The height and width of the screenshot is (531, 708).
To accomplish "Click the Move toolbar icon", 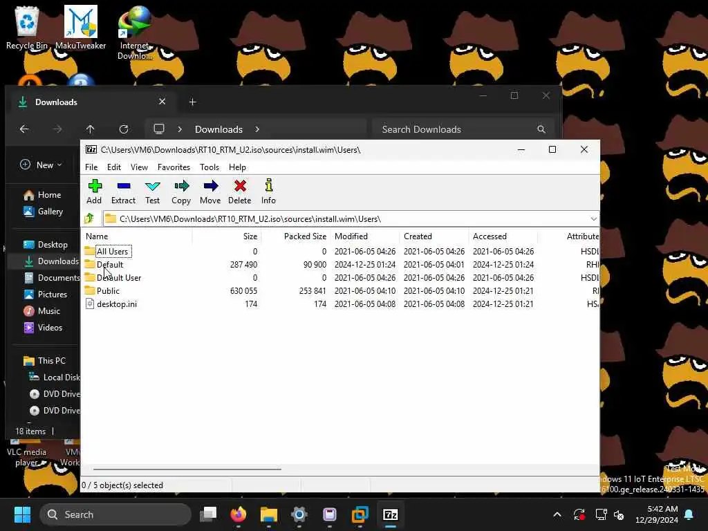I will click(210, 192).
